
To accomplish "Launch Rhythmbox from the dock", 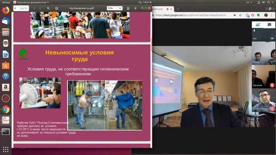I will point(6,43).
